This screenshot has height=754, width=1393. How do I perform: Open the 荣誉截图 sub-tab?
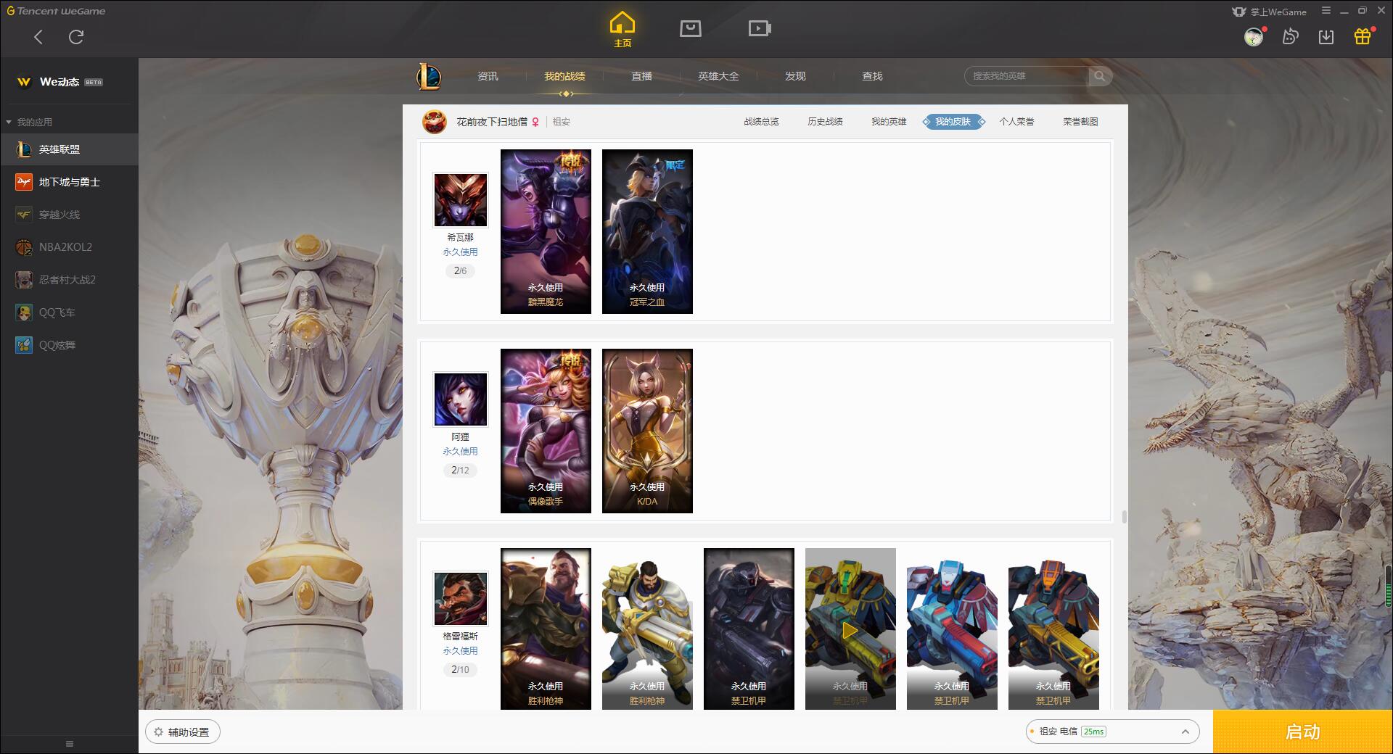(1080, 122)
